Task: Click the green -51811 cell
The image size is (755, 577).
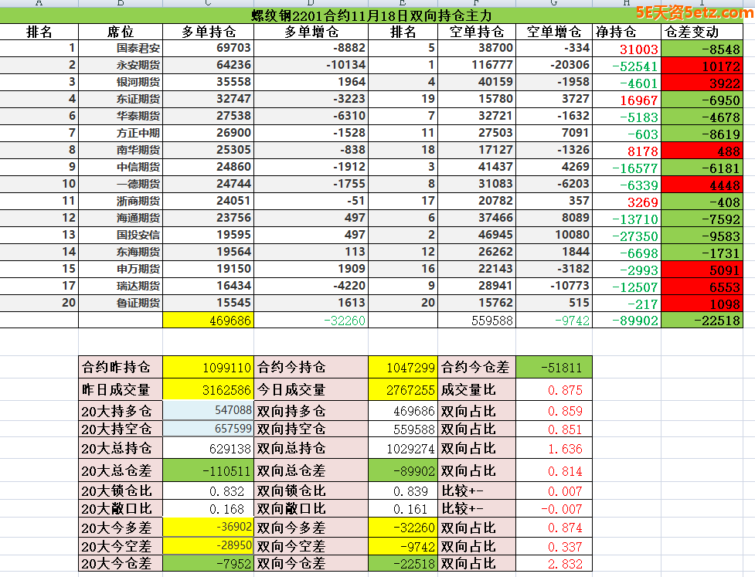Action: tap(553, 368)
